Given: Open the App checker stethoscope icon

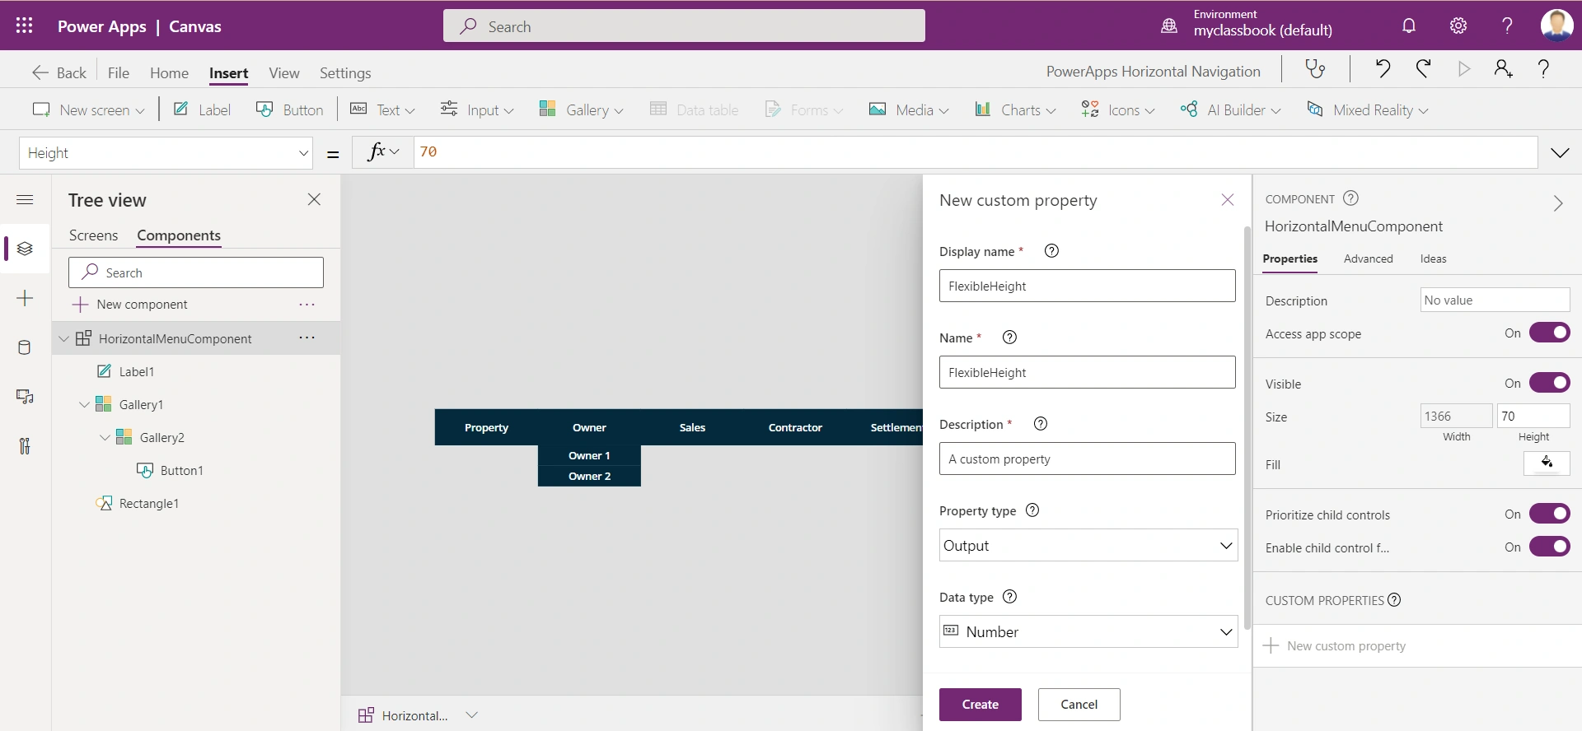Looking at the screenshot, I should tap(1315, 69).
